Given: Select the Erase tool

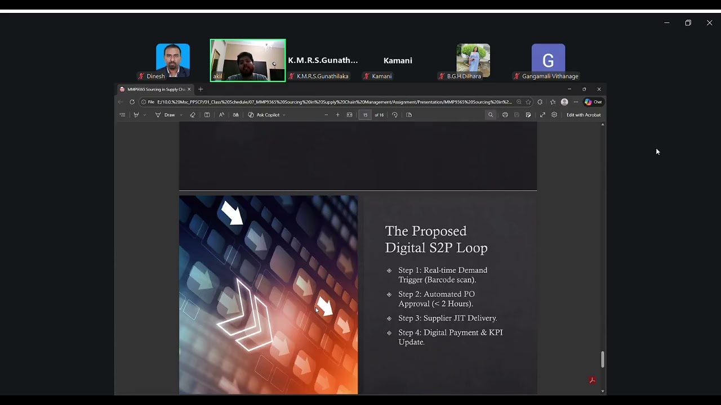Looking at the screenshot, I should pyautogui.click(x=193, y=115).
